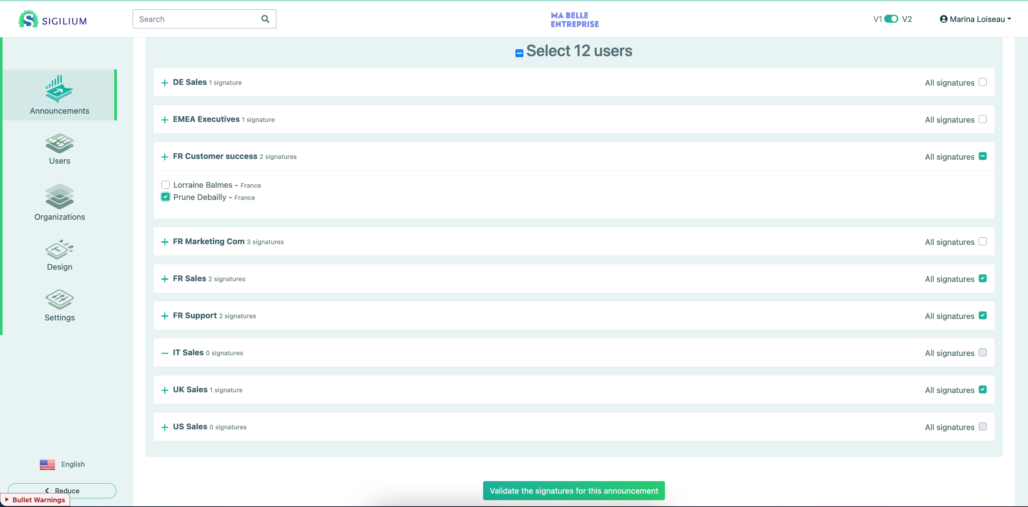Viewport: 1028px width, 507px height.
Task: Expand the EMEA Executives group
Action: tap(164, 120)
